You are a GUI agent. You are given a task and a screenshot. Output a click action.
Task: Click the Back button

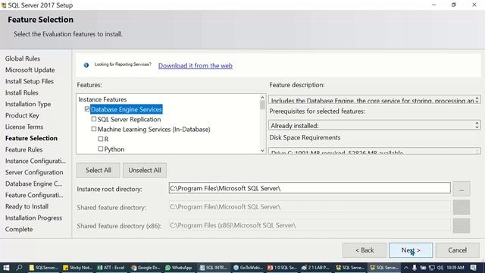pos(365,250)
